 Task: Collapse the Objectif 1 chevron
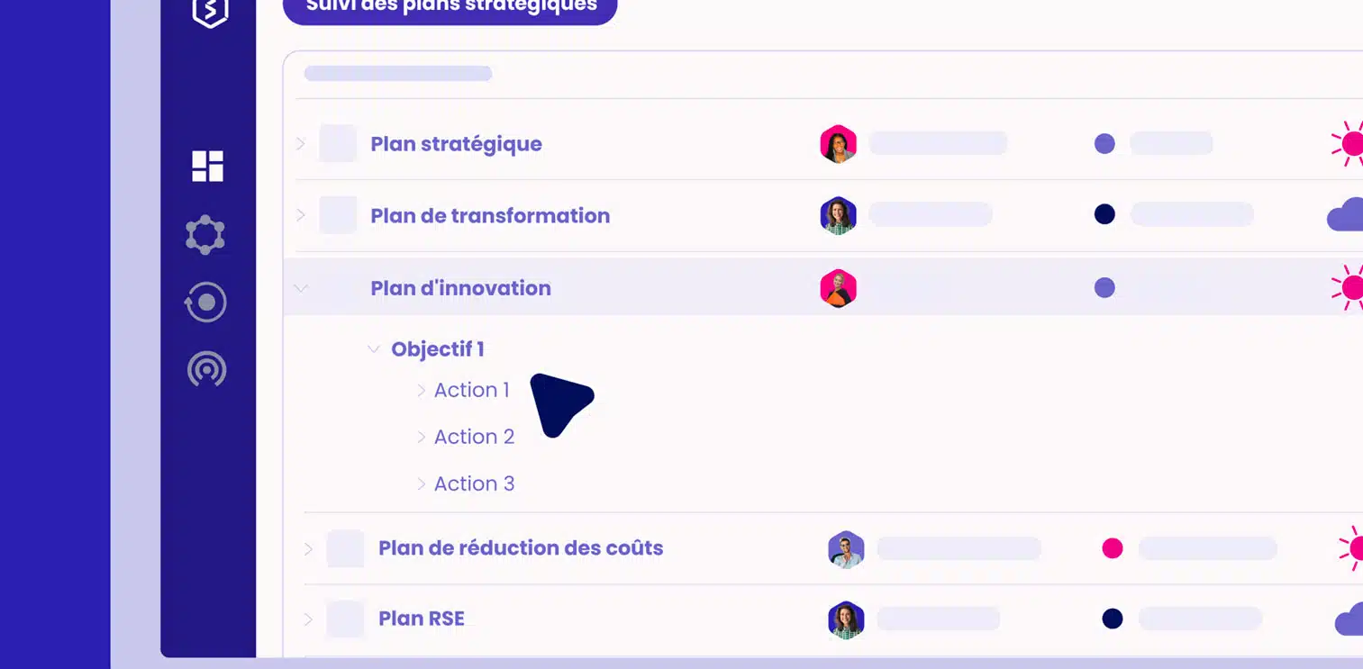click(373, 349)
